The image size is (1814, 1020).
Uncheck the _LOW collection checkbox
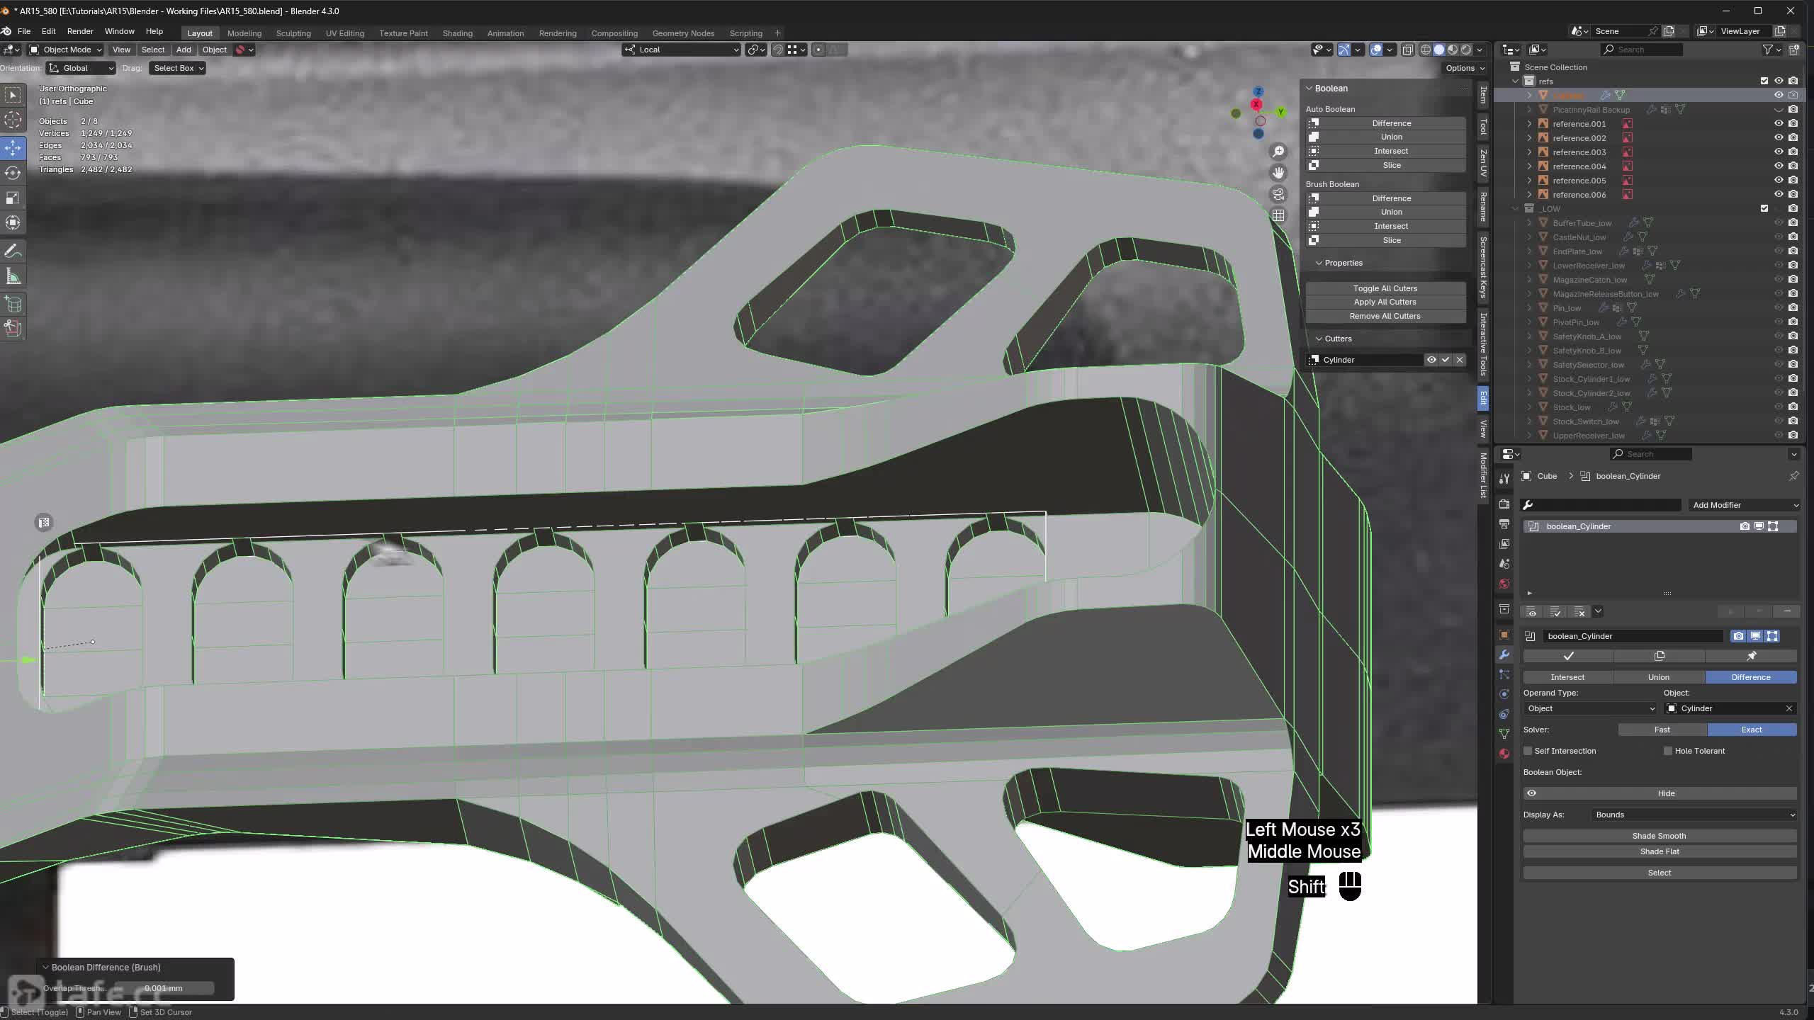[x=1764, y=208]
